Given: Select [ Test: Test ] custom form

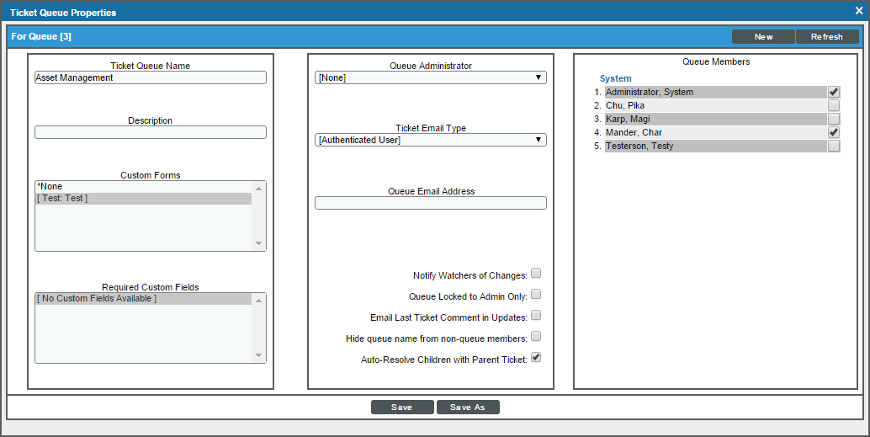Looking at the screenshot, I should pyautogui.click(x=143, y=199).
